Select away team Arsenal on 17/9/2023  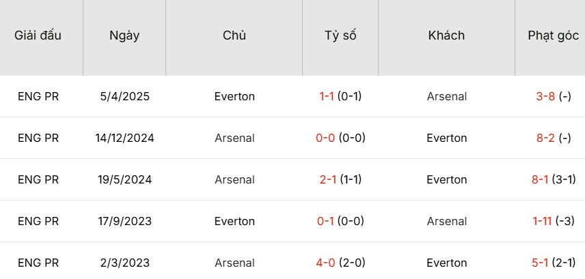446,221
